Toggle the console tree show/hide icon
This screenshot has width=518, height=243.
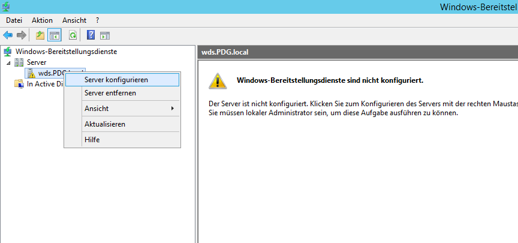[54, 35]
